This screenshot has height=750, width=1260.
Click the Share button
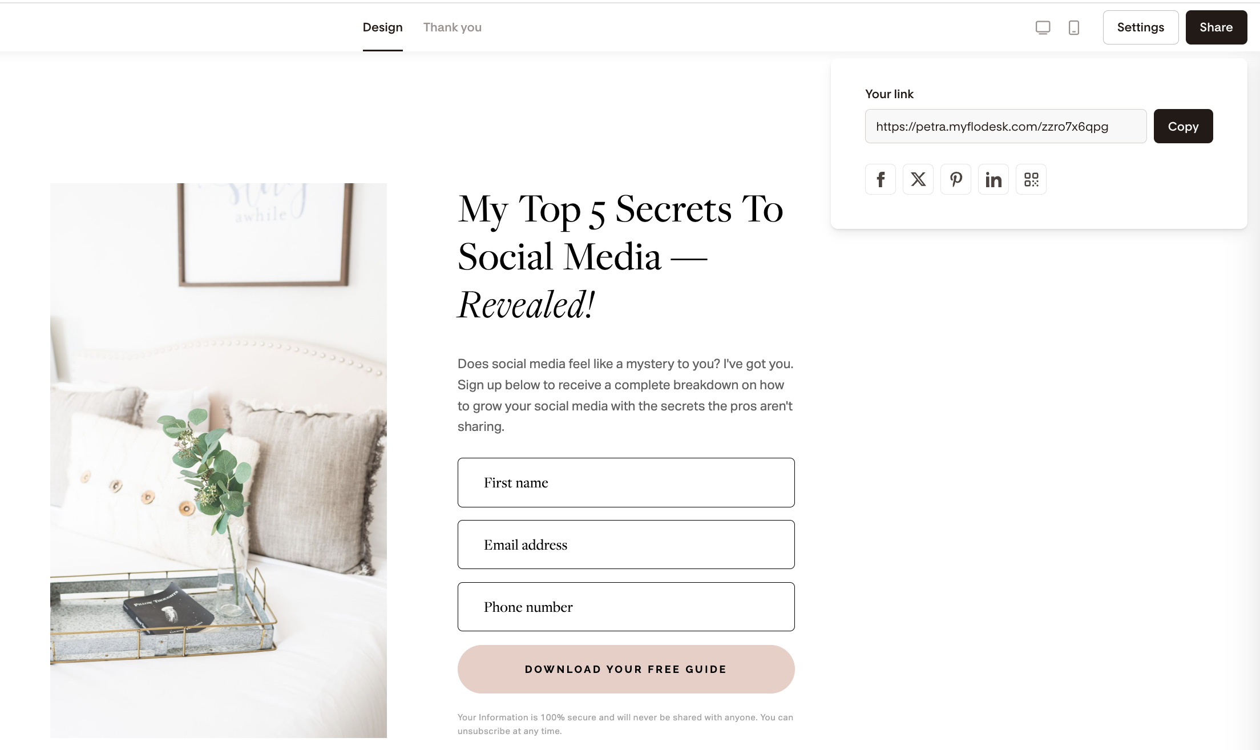point(1216,27)
